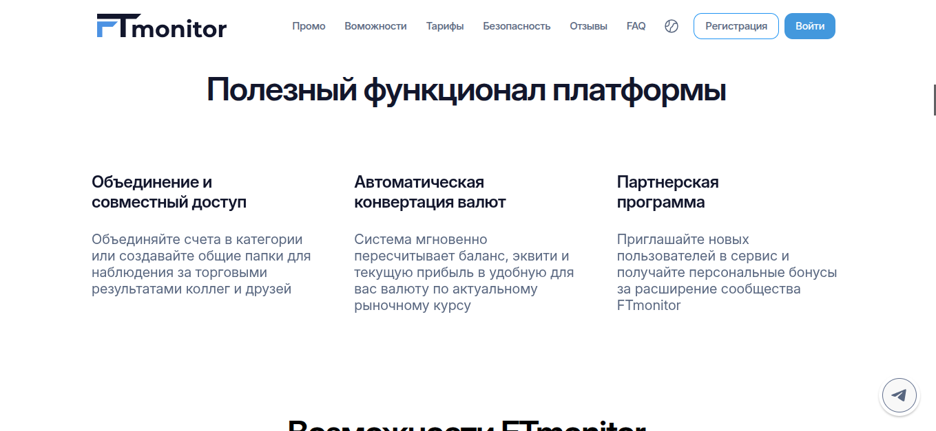Image resolution: width=936 pixels, height=431 pixels.
Task: Navigate to Безопасность section
Action: [517, 26]
